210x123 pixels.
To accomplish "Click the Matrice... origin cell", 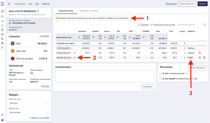I will click(192, 48).
